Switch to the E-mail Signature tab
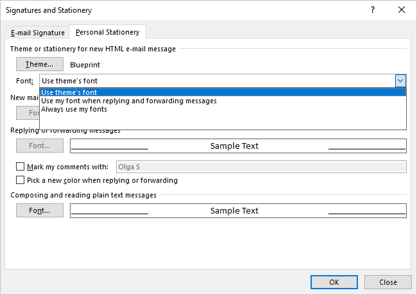Viewport: 417px width, 295px height. coord(37,33)
